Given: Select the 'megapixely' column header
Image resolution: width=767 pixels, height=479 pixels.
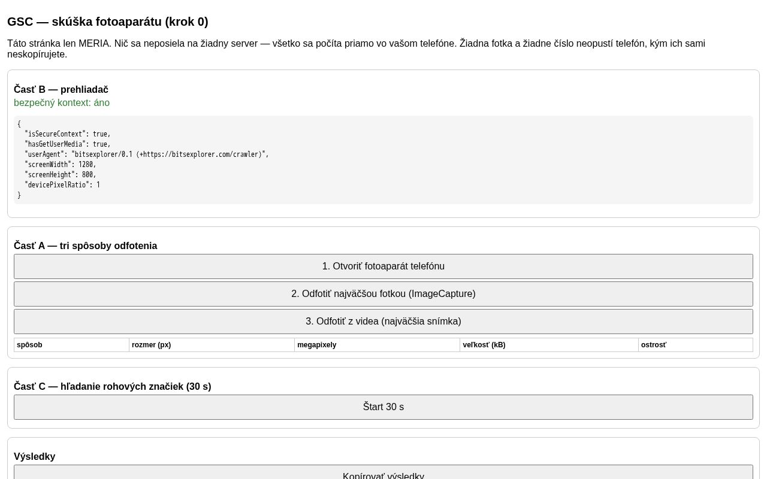Looking at the screenshot, I should coord(378,345).
